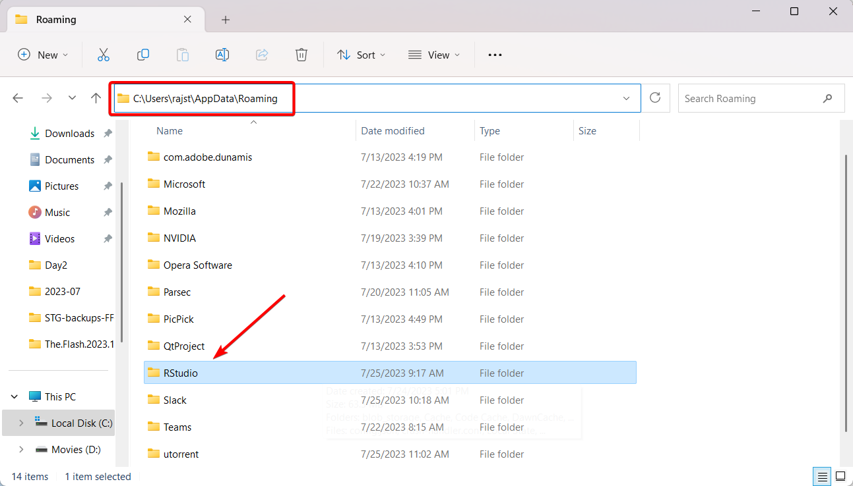
Task: Switch to large thumbnails view icon
Action: [840, 476]
